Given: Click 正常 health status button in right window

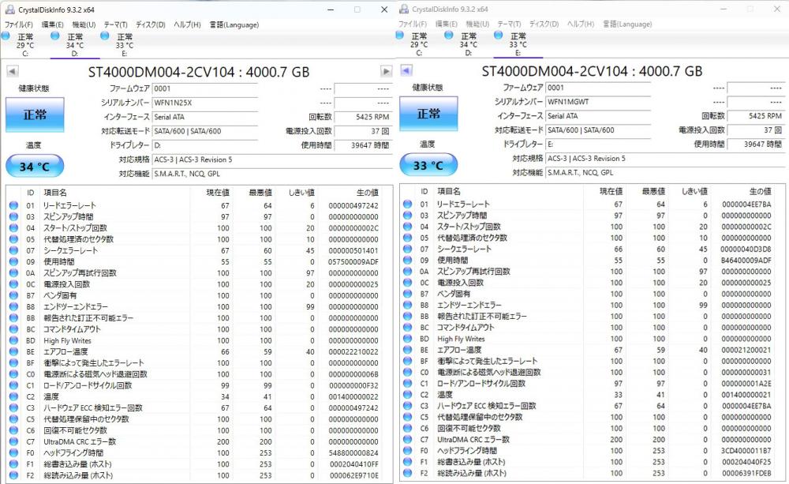Looking at the screenshot, I should tap(428, 114).
